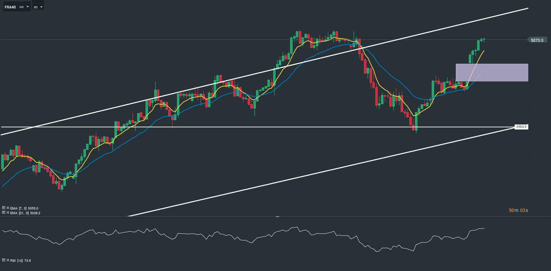Remove the RSI [14] indicator
This screenshot has height=271, width=551.
8,260
